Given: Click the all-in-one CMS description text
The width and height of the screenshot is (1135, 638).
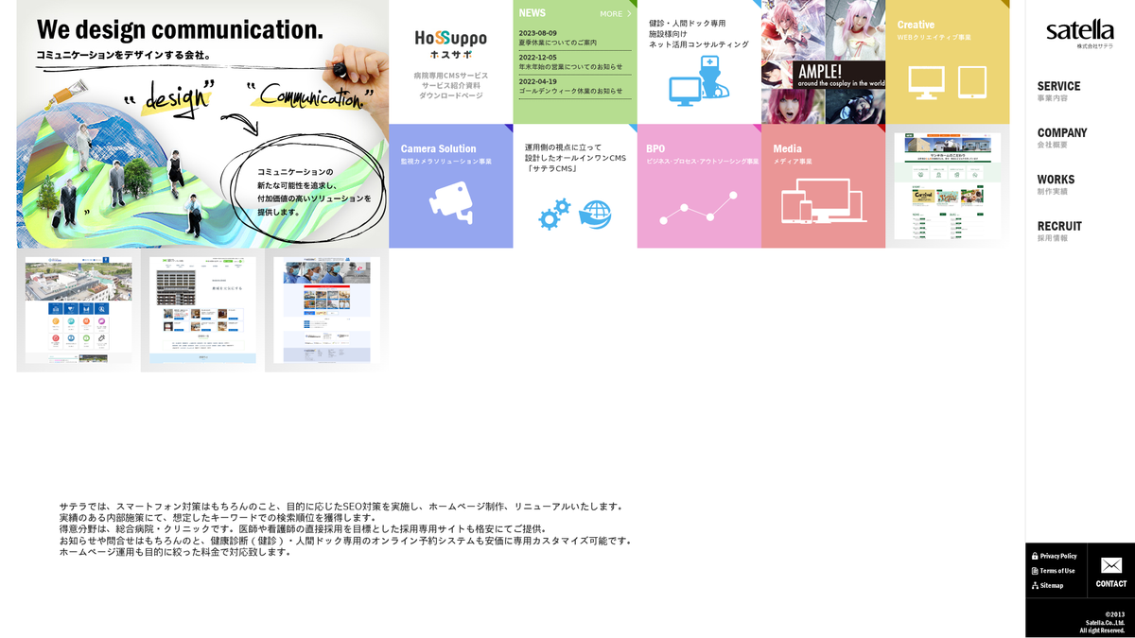Looking at the screenshot, I should [x=576, y=158].
